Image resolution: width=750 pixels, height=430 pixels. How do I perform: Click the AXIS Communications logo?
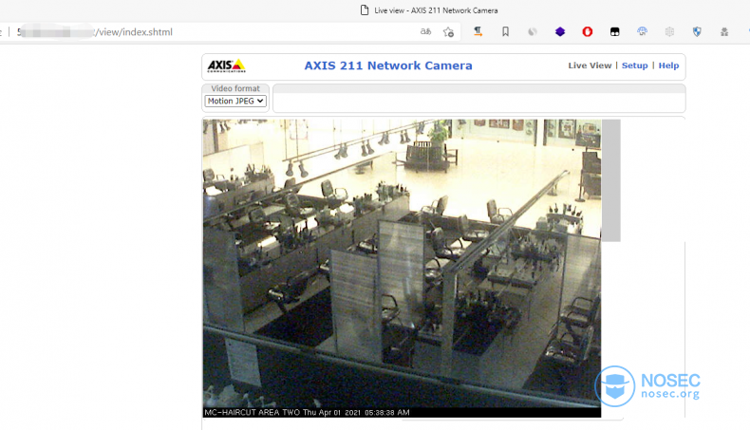click(x=226, y=65)
